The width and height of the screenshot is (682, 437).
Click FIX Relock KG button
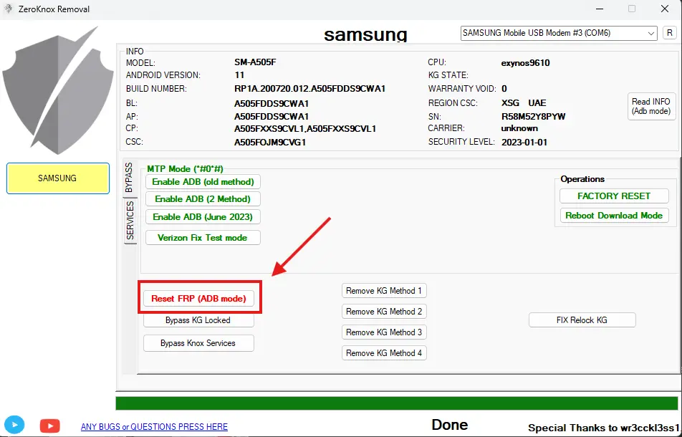click(x=582, y=320)
